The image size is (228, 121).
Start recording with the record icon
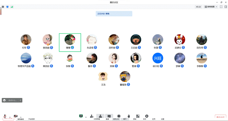click(x=119, y=116)
